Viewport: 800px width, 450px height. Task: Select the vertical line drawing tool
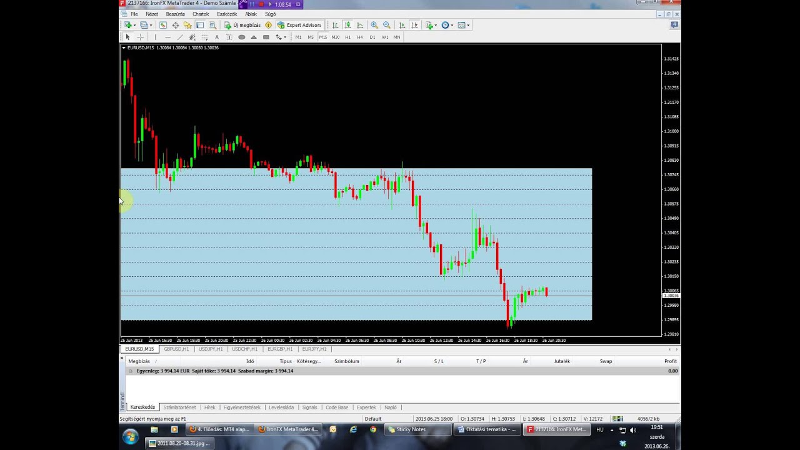pos(155,37)
